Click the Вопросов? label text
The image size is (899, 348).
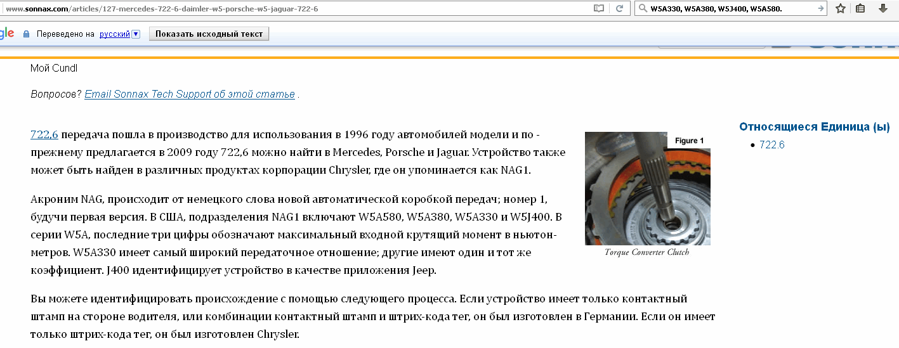pyautogui.click(x=56, y=94)
